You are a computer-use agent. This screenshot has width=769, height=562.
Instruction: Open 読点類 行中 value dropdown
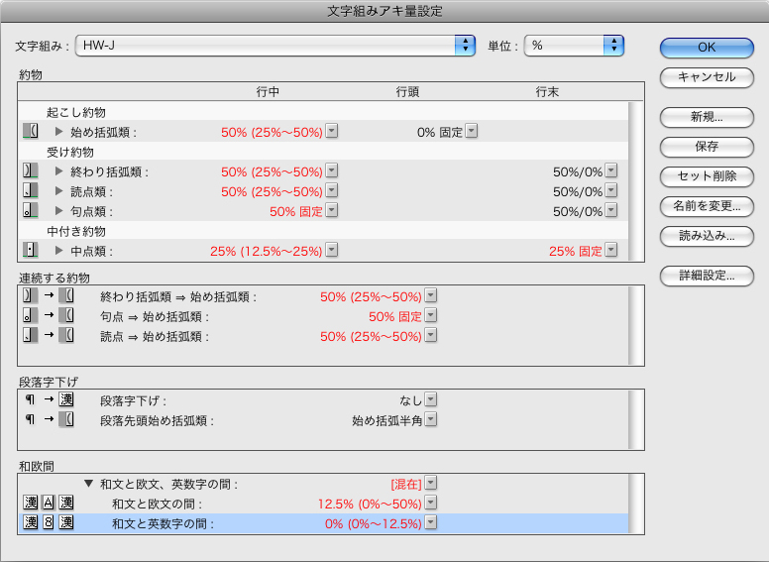tap(332, 190)
